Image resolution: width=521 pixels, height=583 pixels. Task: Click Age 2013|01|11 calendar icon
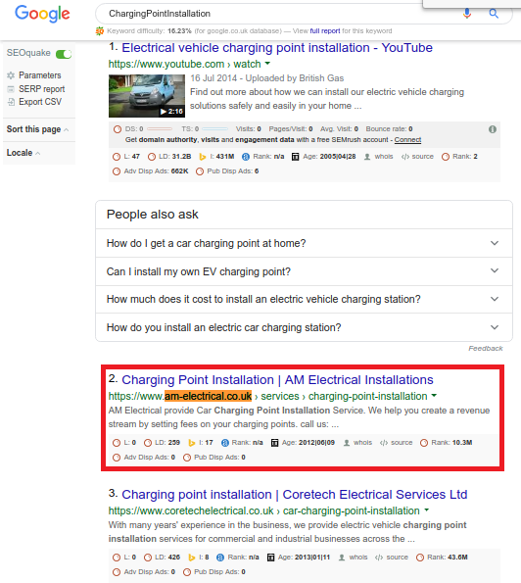[270, 558]
